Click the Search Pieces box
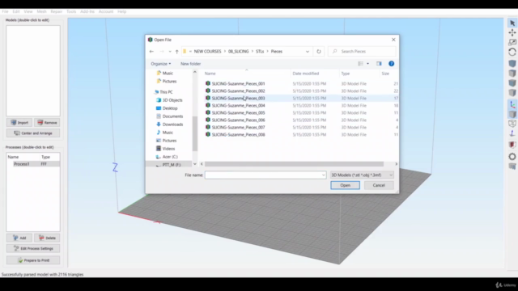The width and height of the screenshot is (518, 291). pos(362,52)
